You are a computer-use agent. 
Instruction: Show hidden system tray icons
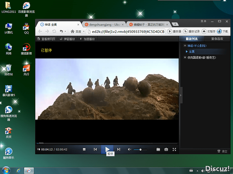(197, 171)
